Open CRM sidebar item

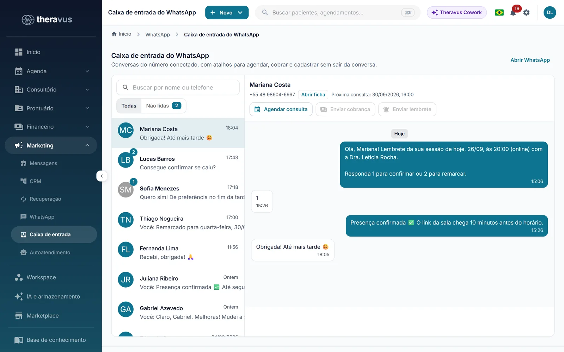point(35,181)
